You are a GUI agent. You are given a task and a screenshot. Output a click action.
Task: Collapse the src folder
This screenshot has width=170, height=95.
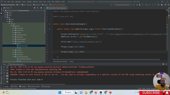point(5,17)
